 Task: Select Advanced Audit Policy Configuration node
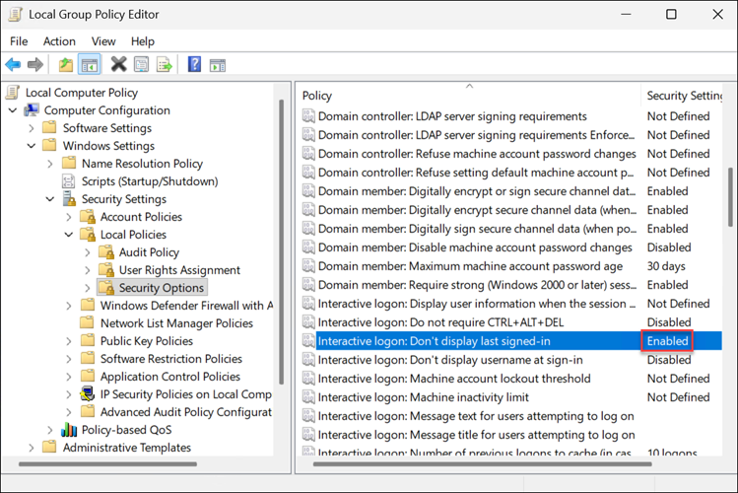[186, 412]
